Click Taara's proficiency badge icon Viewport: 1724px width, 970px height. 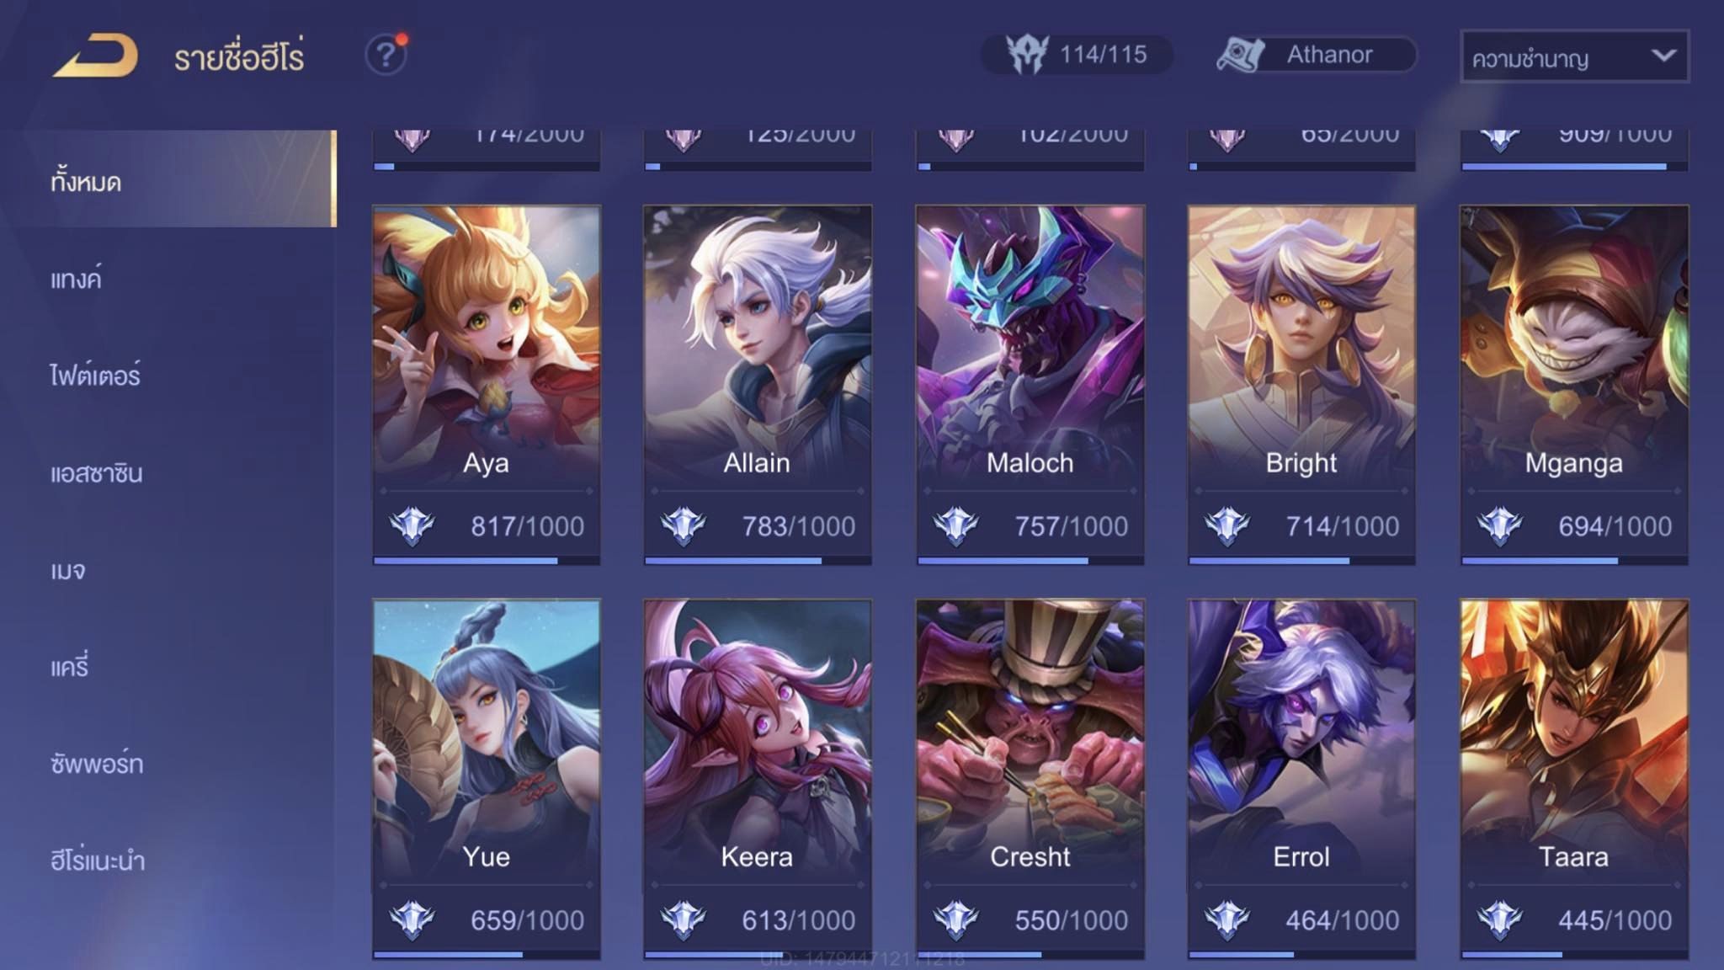pyautogui.click(x=1499, y=919)
